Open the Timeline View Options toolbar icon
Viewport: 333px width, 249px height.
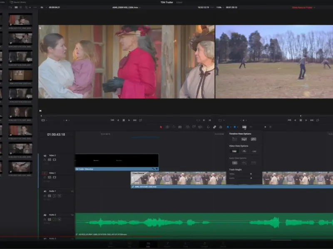[244, 127]
